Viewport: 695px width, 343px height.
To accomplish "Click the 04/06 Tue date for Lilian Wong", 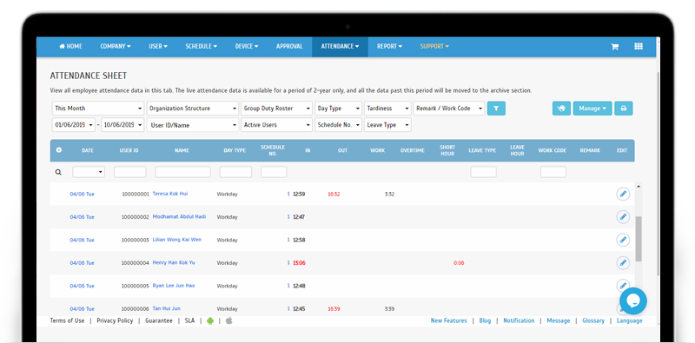I will 82,240.
